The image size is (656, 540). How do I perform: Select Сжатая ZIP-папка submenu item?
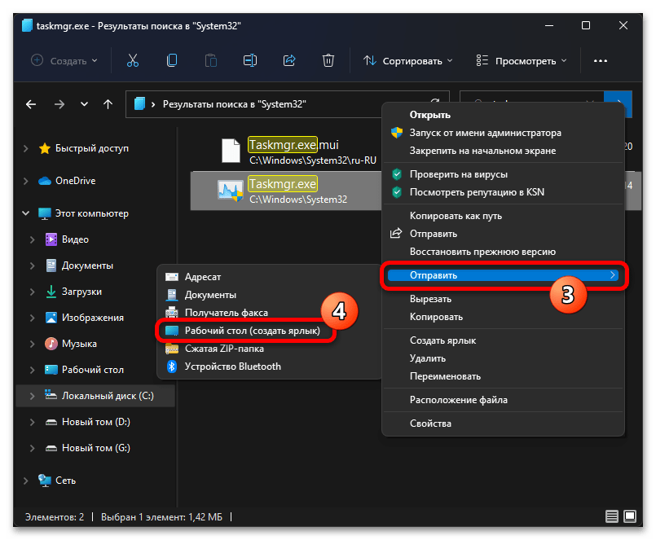tap(269, 349)
